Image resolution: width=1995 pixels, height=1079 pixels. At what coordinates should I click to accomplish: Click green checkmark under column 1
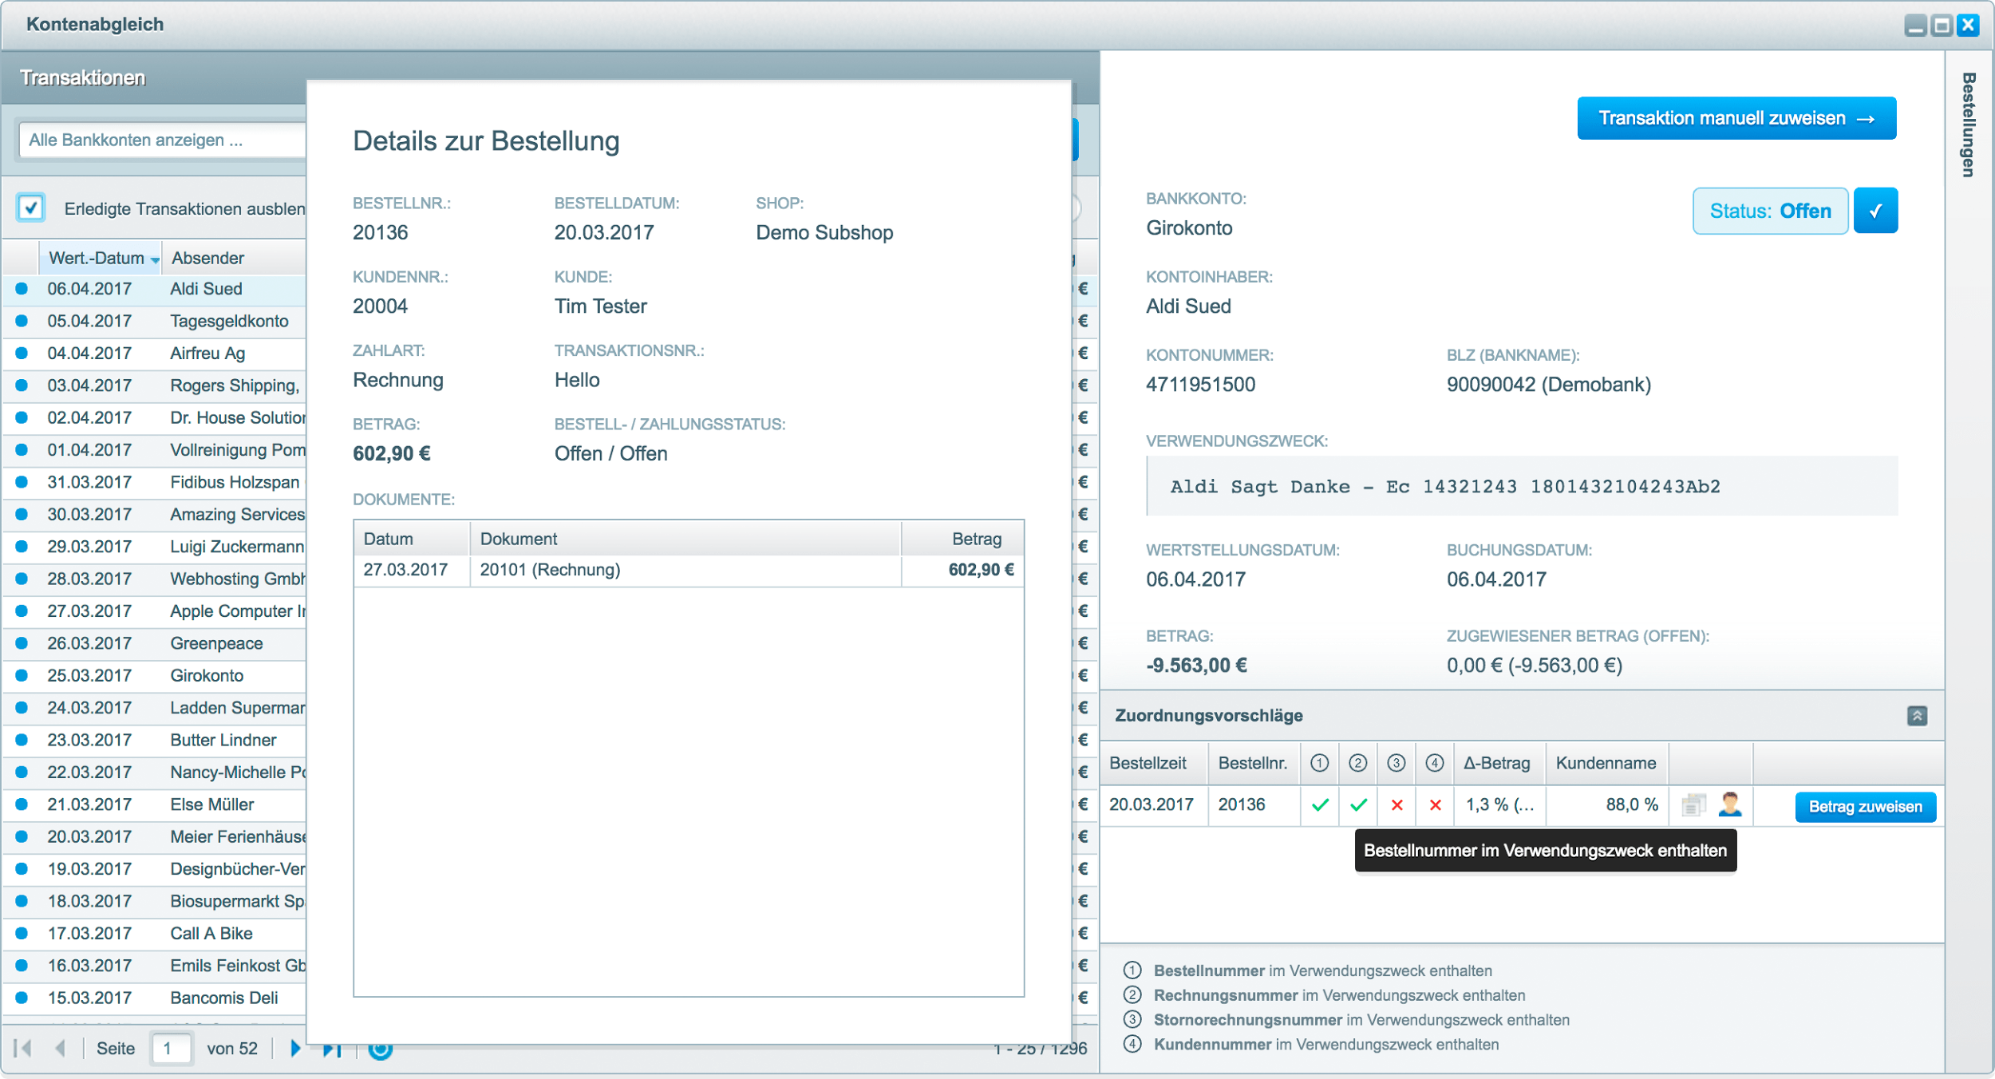1320,805
